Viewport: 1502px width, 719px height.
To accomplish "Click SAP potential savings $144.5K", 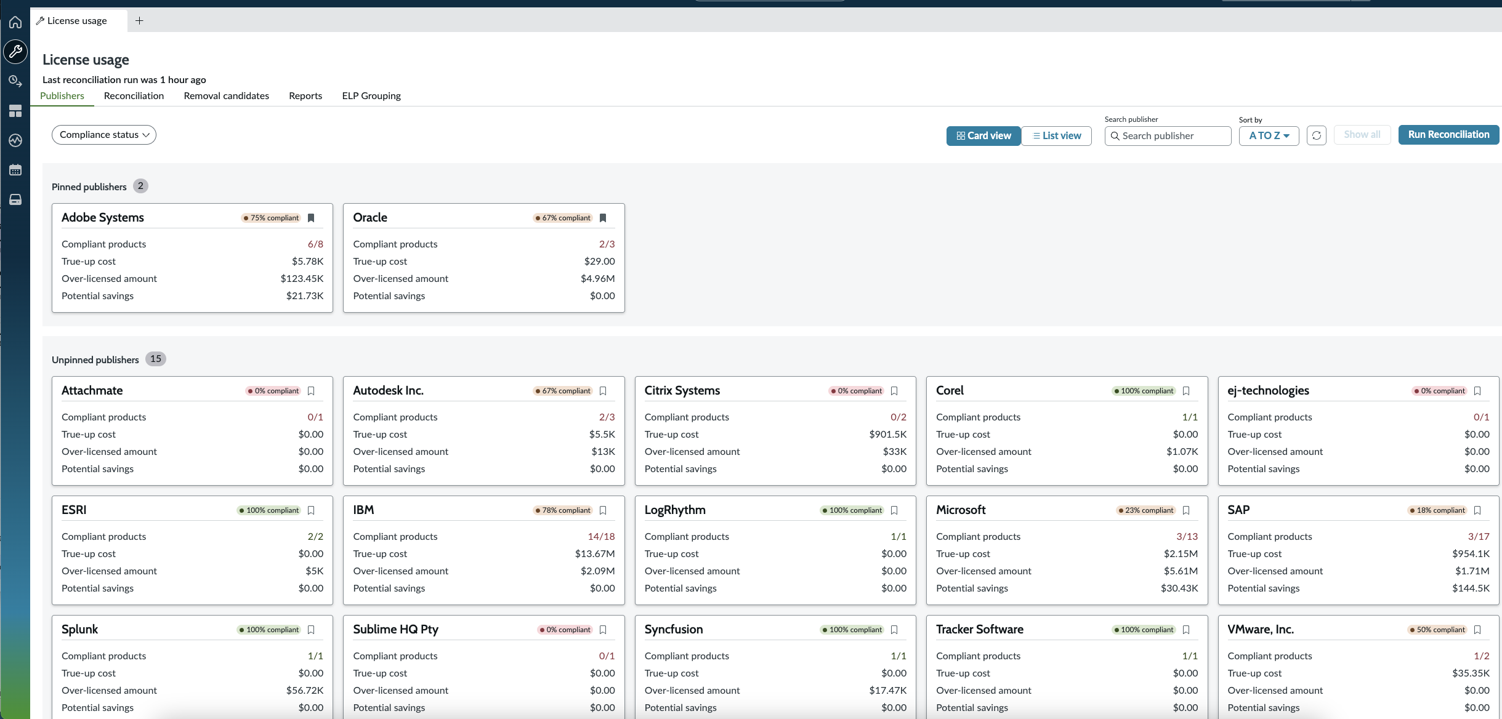I will pos(1471,588).
